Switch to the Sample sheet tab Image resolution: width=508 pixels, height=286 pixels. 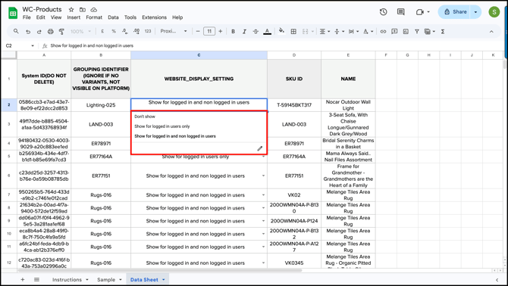106,279
